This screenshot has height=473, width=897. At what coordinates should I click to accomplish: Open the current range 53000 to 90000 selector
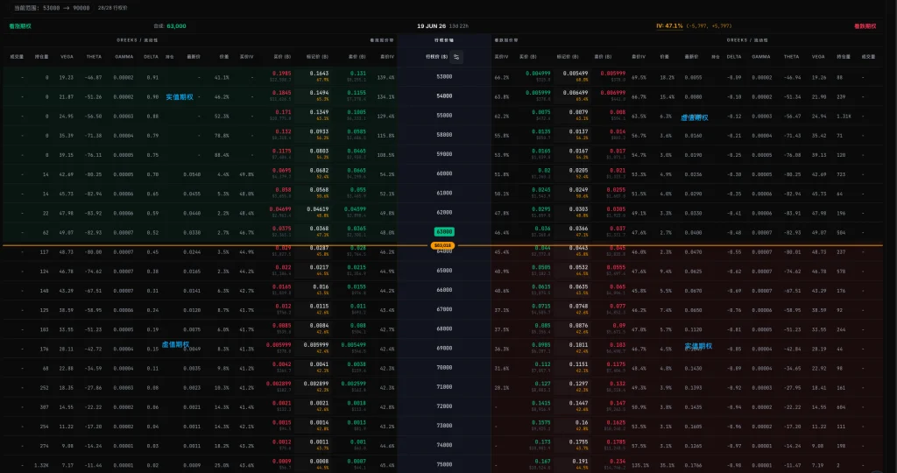[52, 8]
